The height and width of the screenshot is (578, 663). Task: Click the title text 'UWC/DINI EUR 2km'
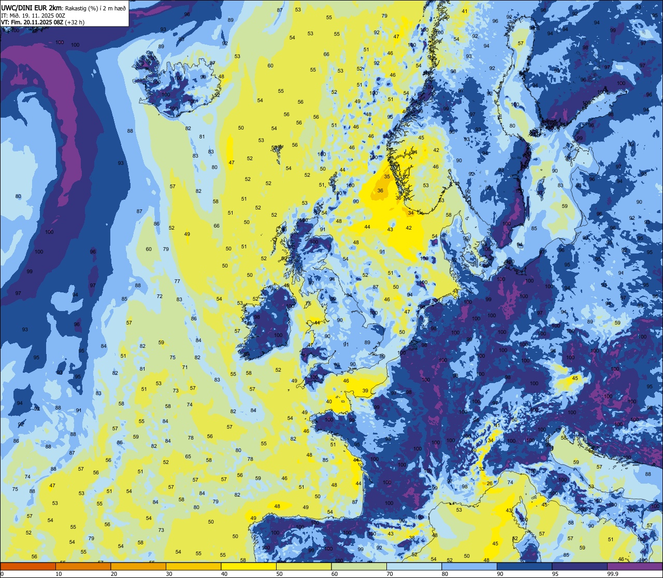[32, 7]
